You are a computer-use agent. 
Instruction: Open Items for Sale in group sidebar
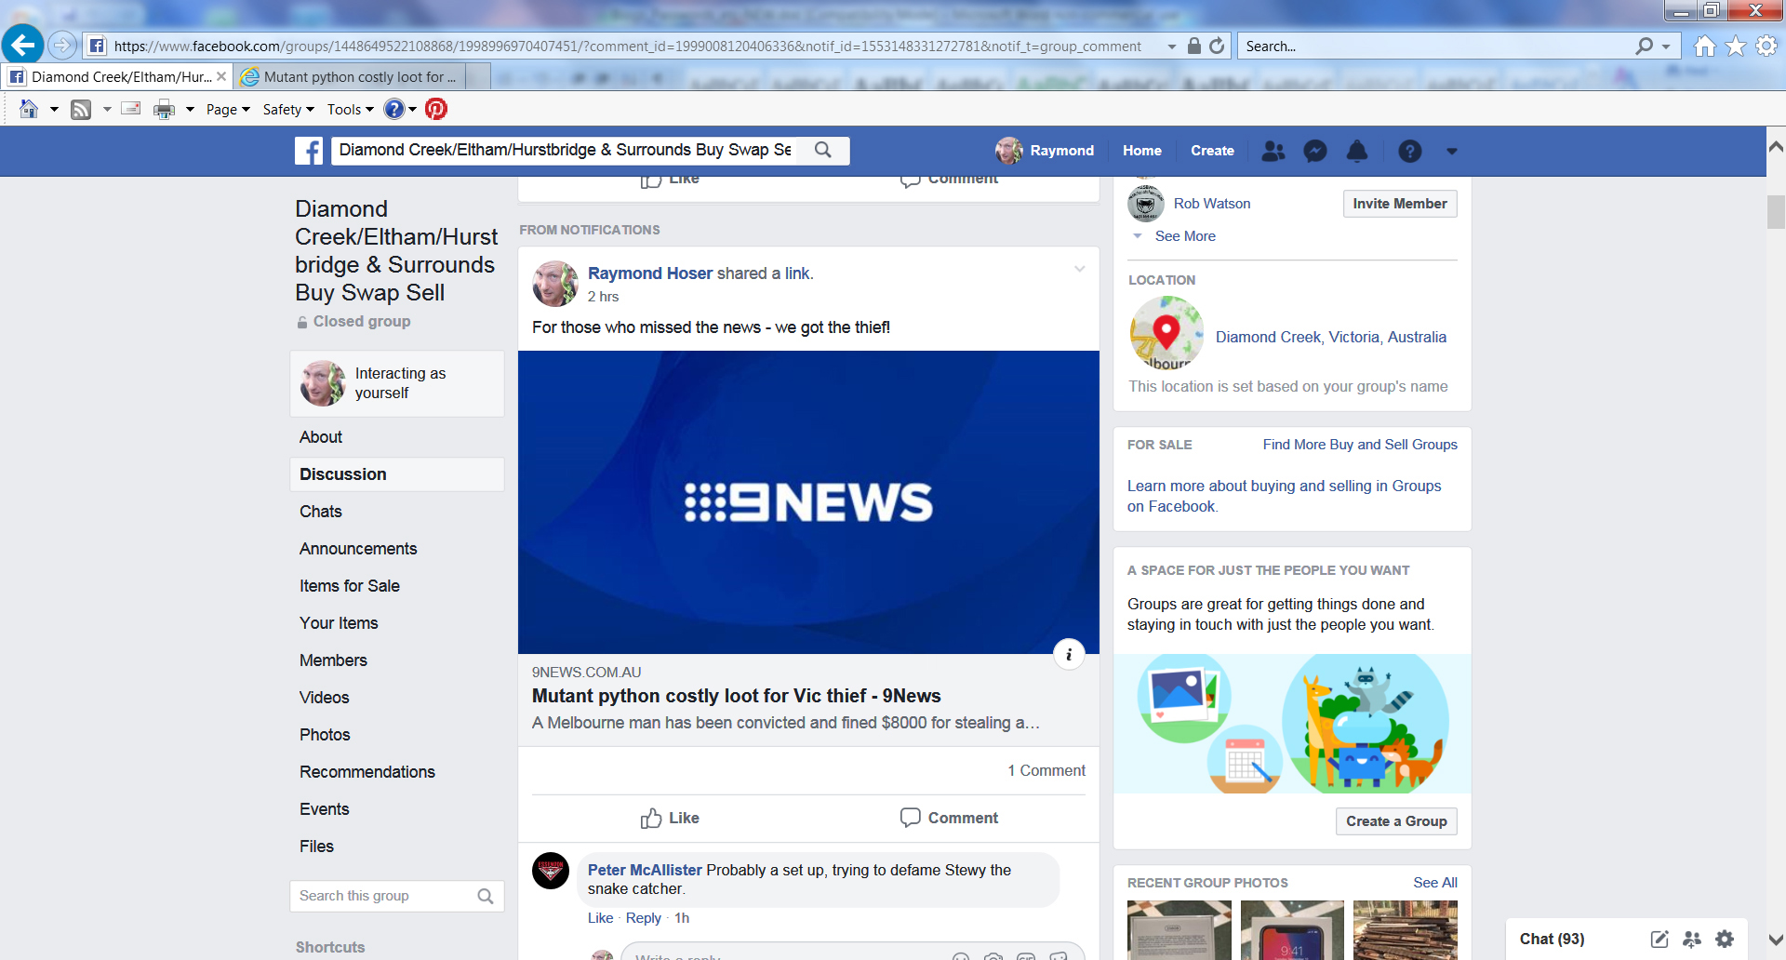[x=350, y=586]
